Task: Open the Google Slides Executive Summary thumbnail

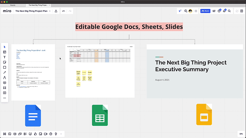Action: click(195, 71)
